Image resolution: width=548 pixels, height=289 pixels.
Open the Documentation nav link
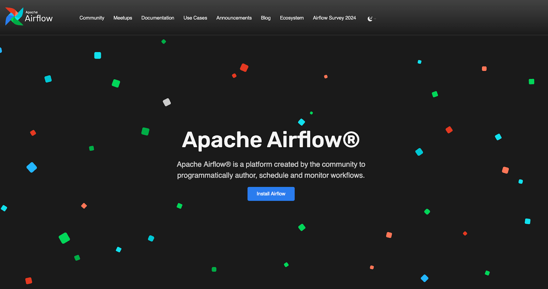tap(158, 18)
